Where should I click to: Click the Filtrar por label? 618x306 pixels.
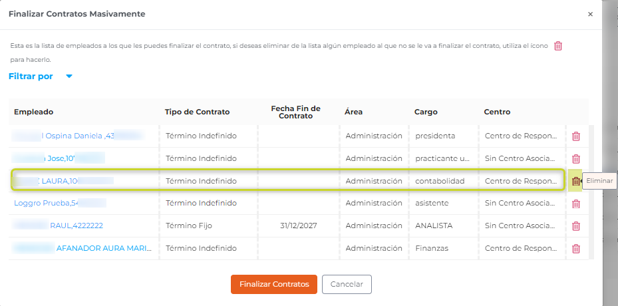[x=31, y=76]
